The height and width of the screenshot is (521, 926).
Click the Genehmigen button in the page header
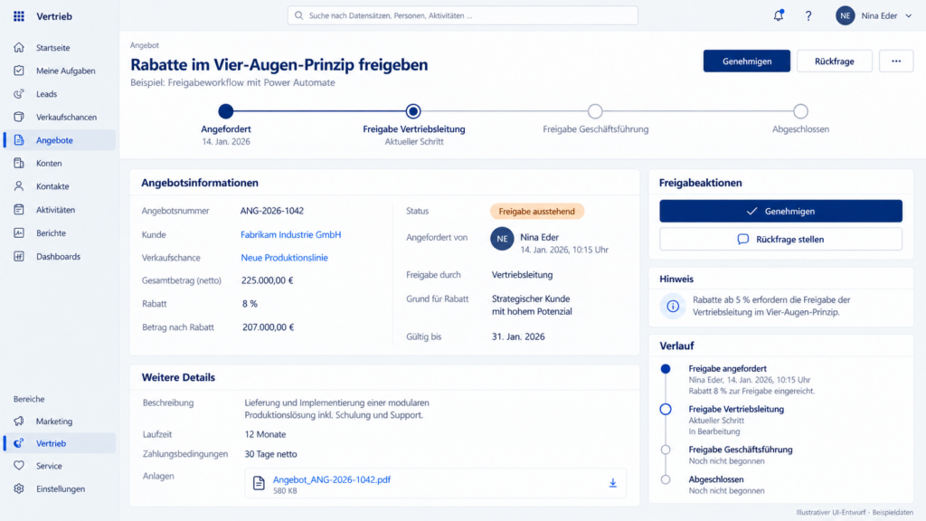(746, 61)
